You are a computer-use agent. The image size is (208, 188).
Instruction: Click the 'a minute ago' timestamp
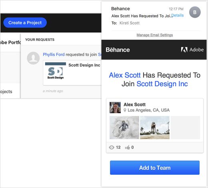point(53,91)
